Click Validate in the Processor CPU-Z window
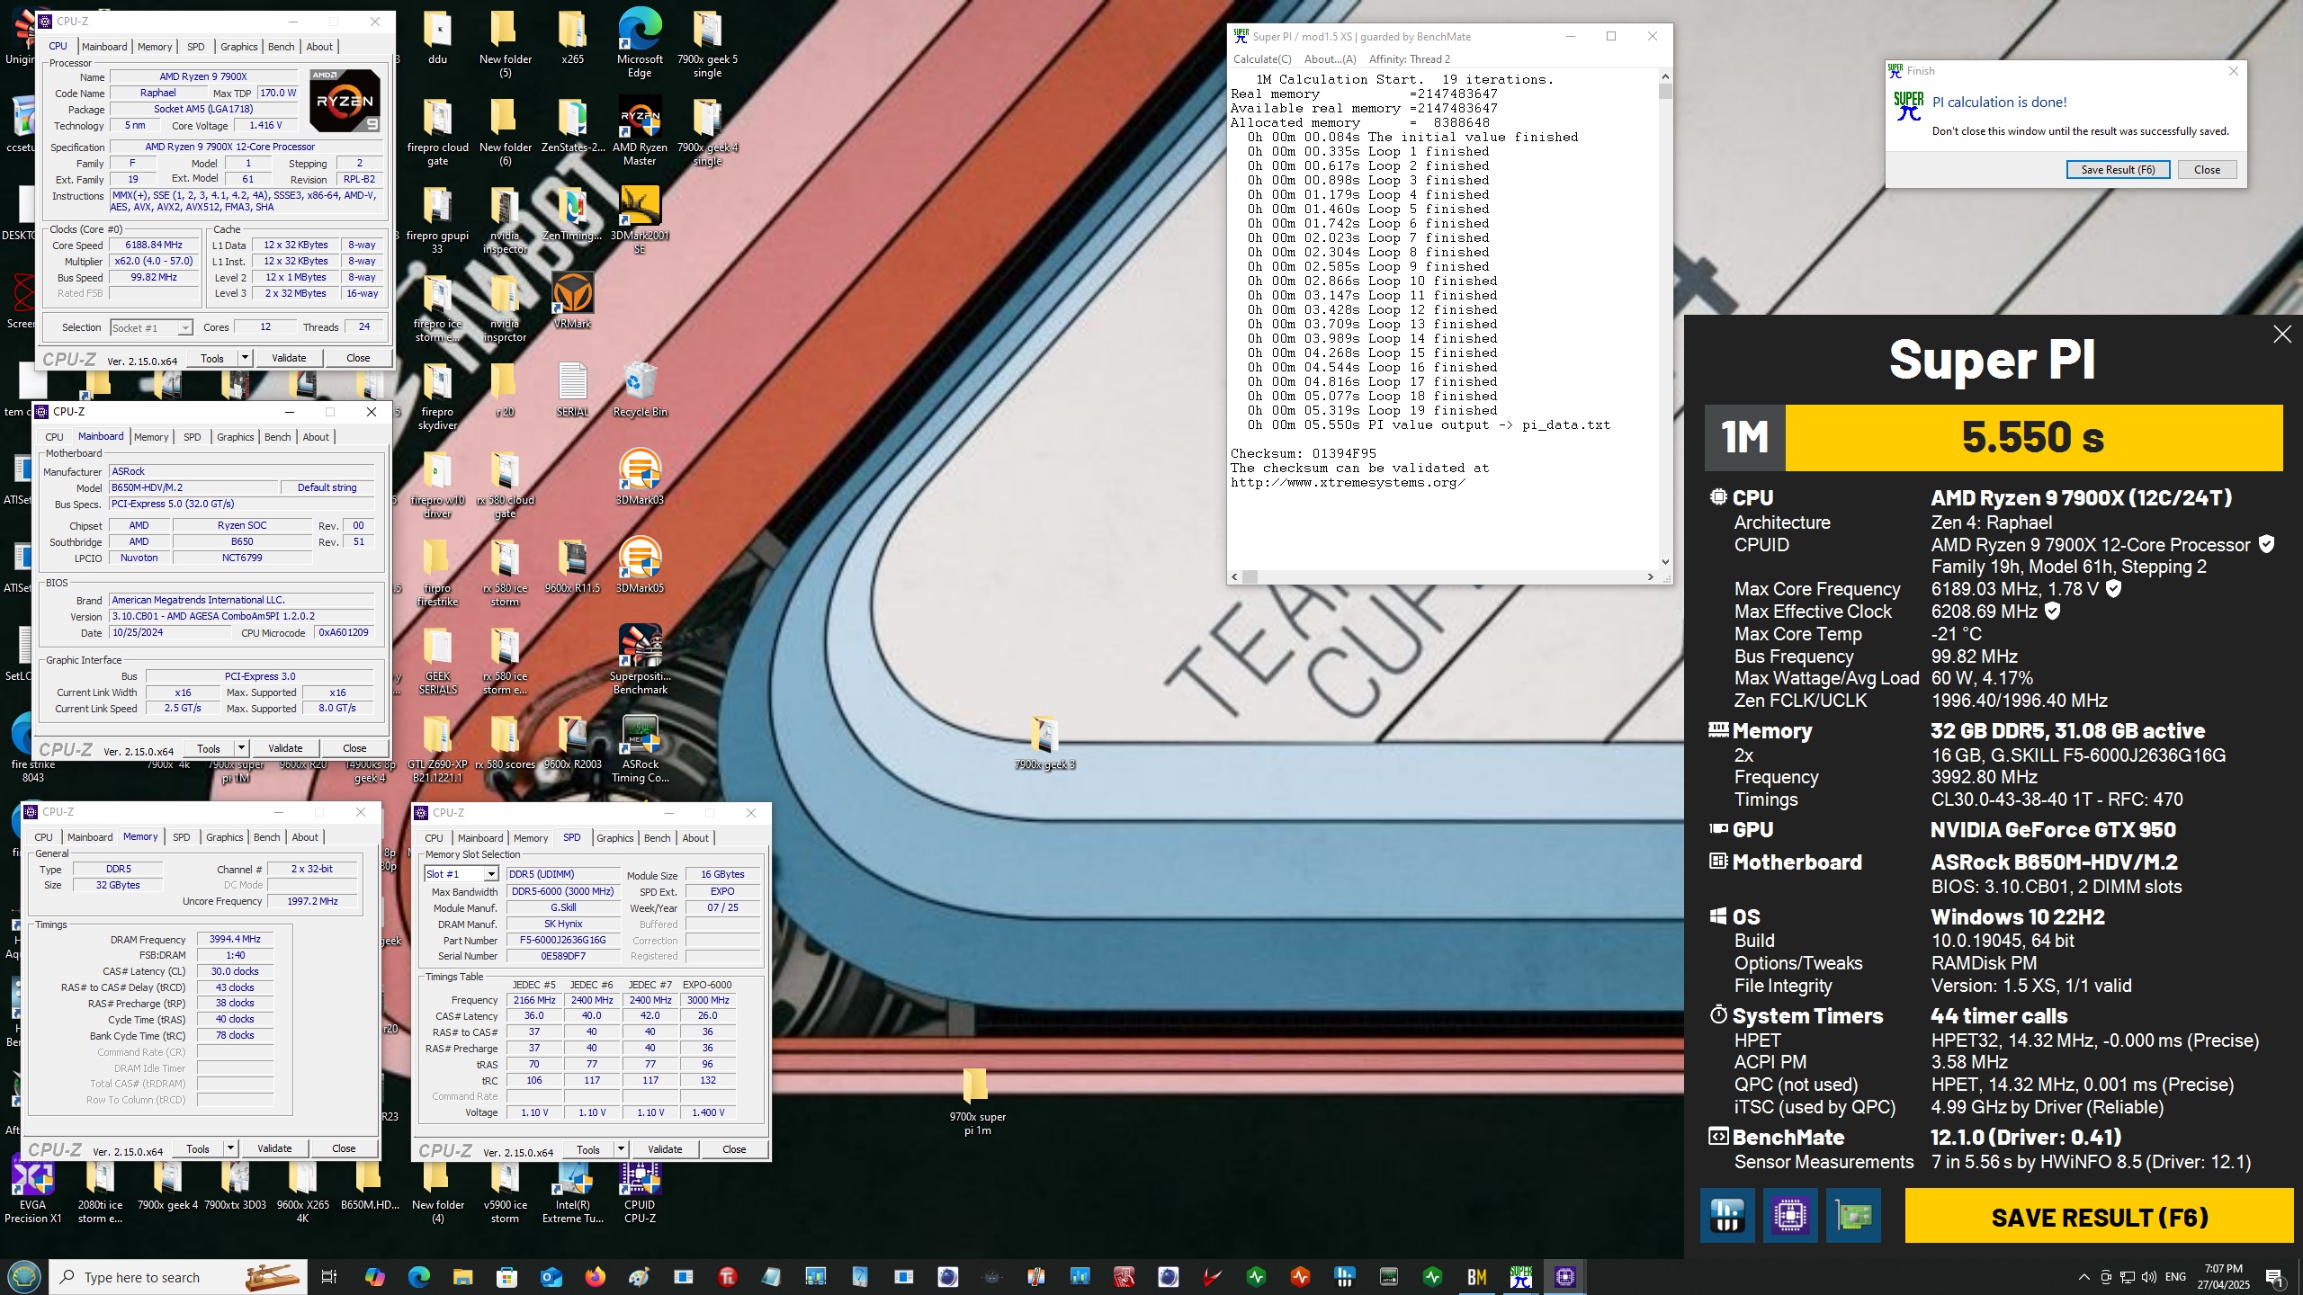Screen dimensions: 2303x1295 coord(289,358)
